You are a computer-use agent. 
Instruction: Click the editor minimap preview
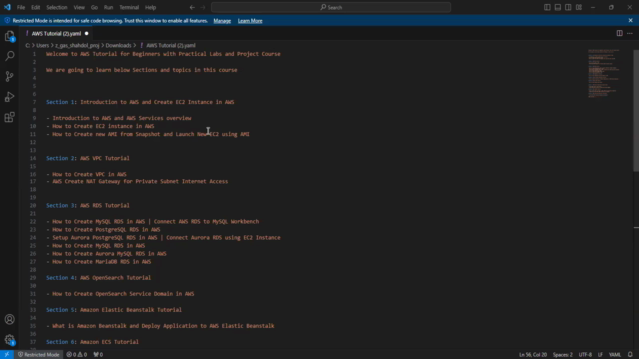604,73
